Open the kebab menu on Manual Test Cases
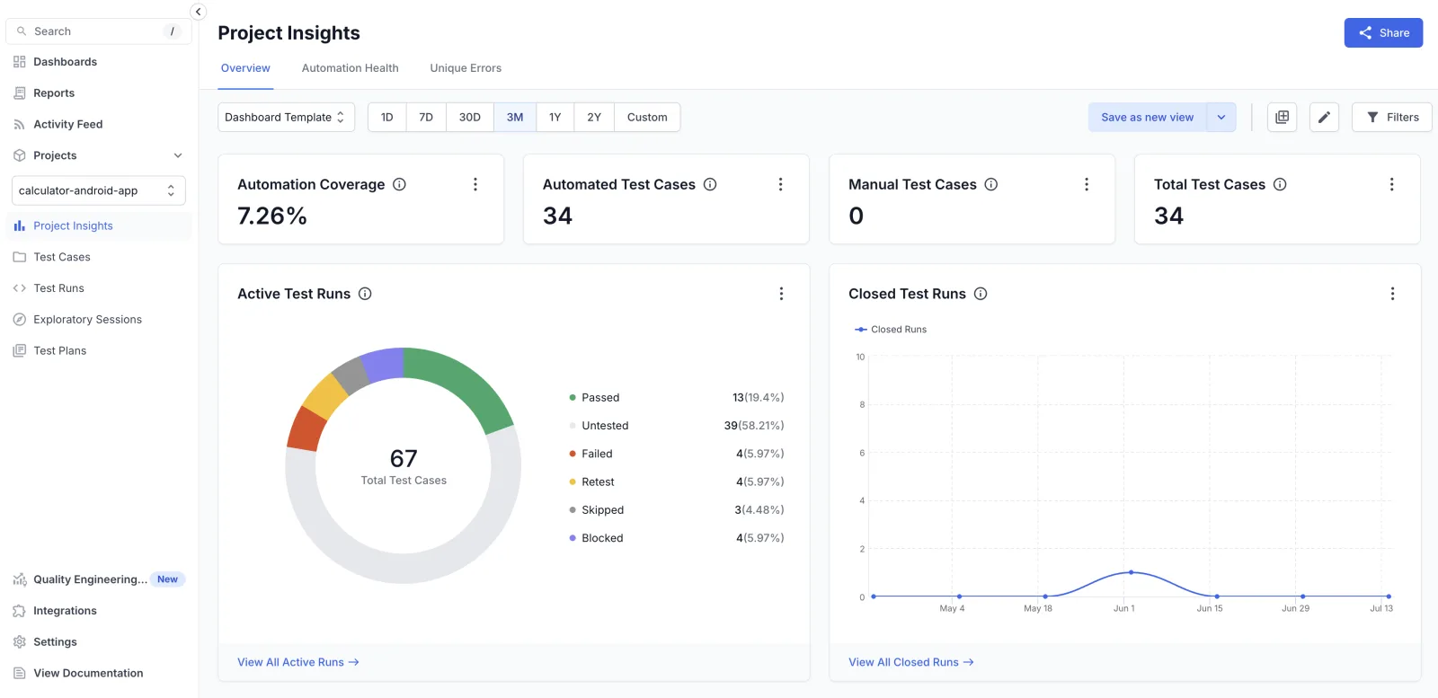The image size is (1438, 698). 1087,184
